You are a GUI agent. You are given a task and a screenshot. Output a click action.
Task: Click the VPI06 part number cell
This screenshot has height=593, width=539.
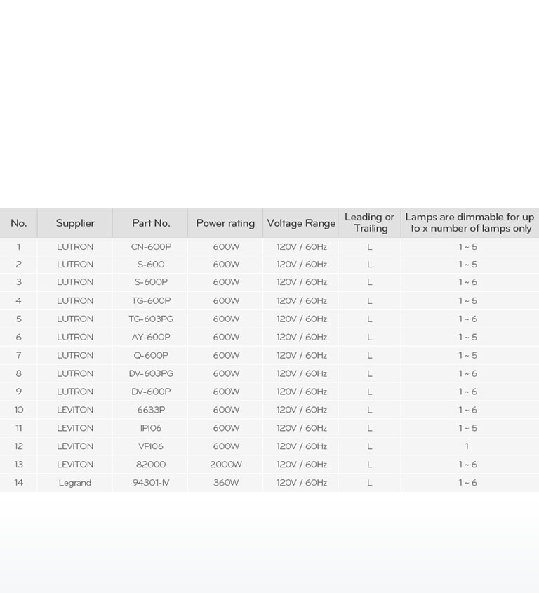point(151,446)
